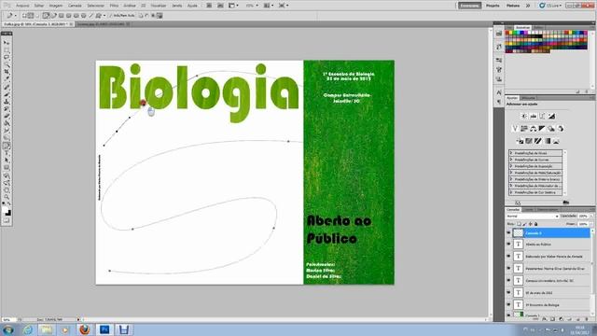Image resolution: width=597 pixels, height=336 pixels.
Task: Open Firefox from the Windows taskbar
Action: coord(85,329)
